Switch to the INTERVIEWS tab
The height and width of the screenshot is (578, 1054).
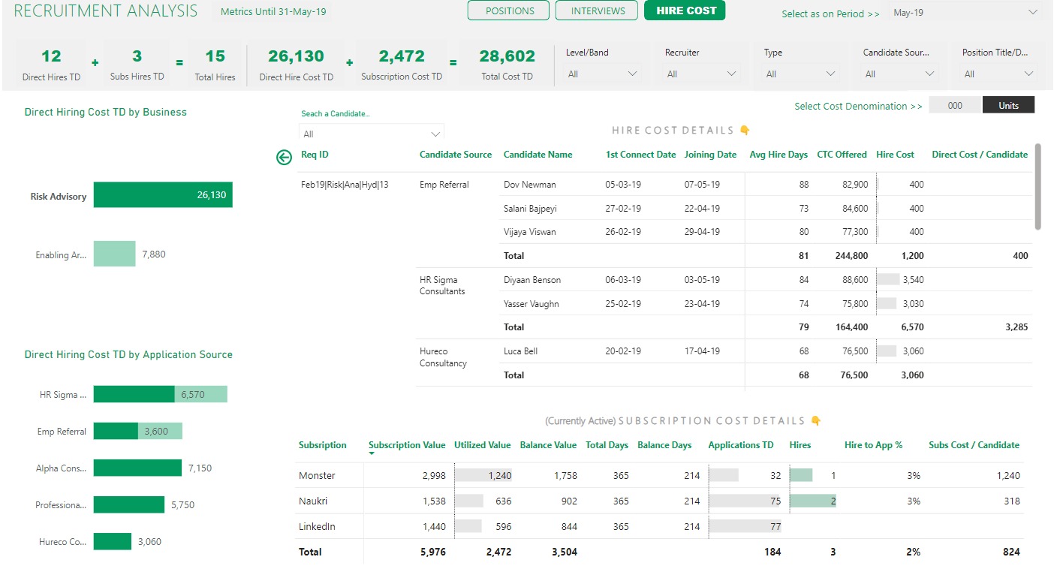pos(598,11)
